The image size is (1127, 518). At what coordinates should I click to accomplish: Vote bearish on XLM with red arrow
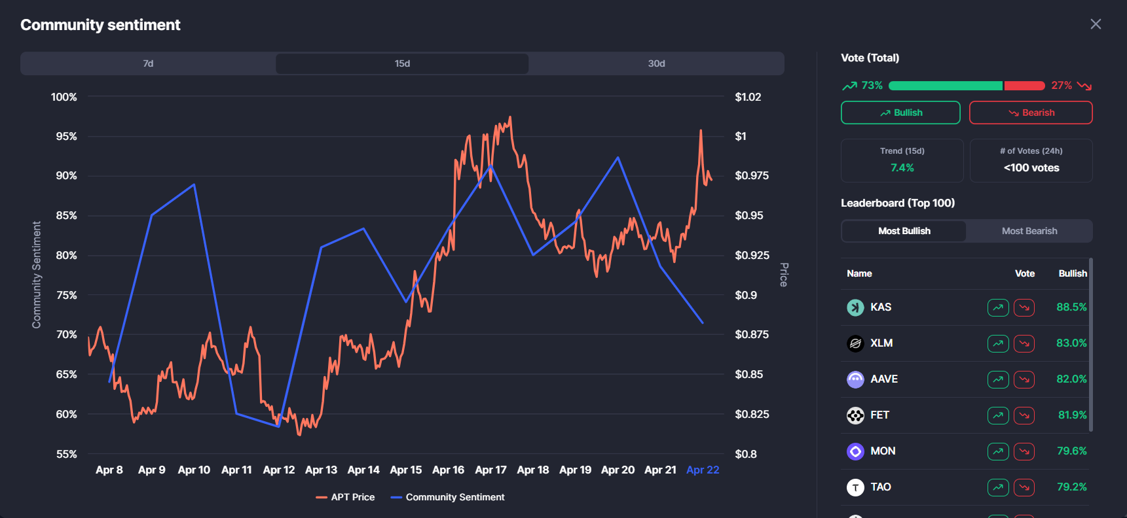(x=1024, y=343)
